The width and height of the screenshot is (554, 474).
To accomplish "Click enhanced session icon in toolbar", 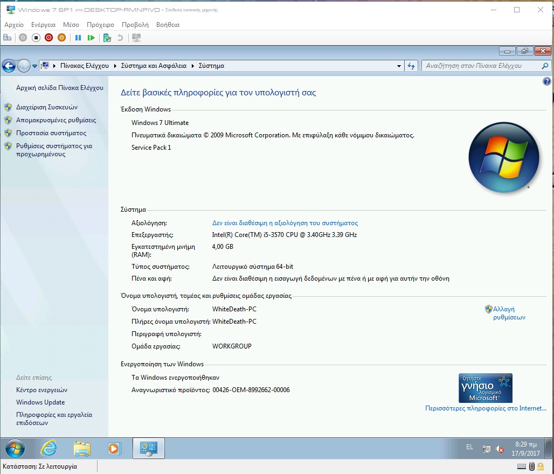I will pyautogui.click(x=136, y=38).
